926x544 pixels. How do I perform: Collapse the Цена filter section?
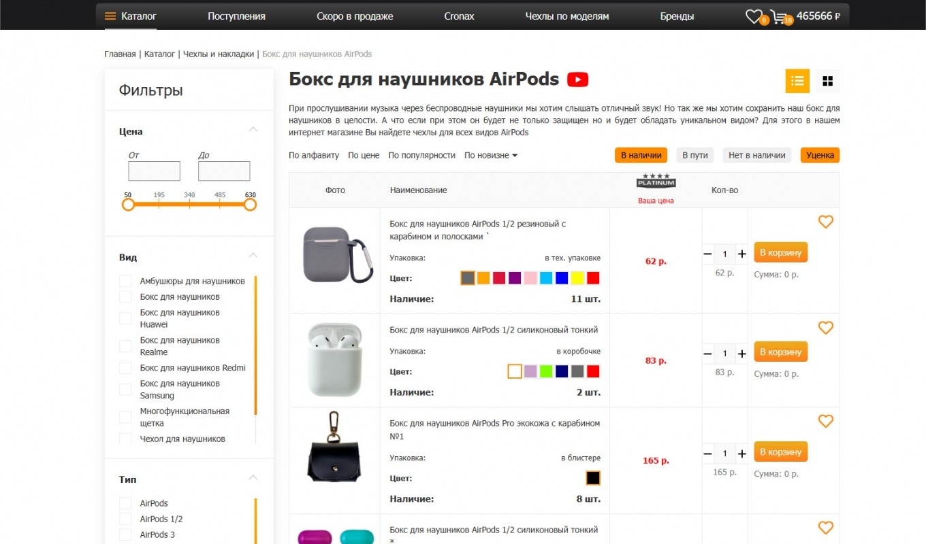coord(253,130)
